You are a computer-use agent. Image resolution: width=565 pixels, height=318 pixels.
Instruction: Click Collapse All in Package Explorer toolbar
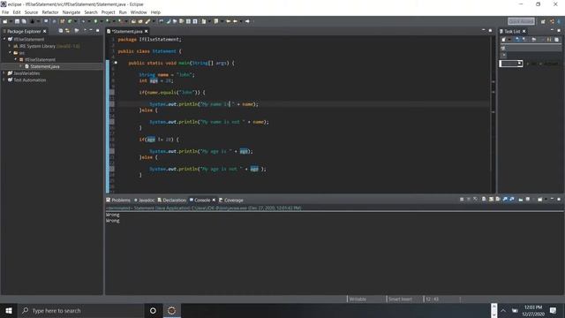61,31
